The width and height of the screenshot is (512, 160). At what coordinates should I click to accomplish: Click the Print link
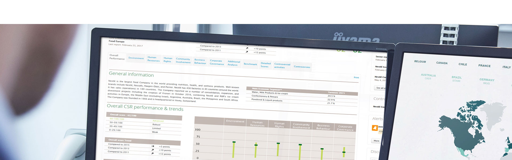pyautogui.click(x=356, y=78)
